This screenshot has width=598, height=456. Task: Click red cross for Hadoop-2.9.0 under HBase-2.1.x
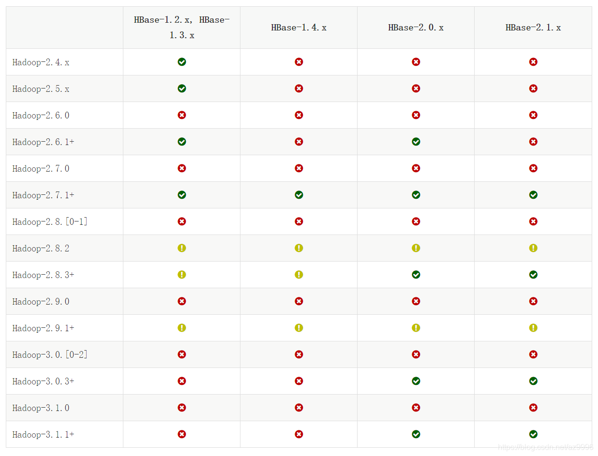(x=533, y=301)
